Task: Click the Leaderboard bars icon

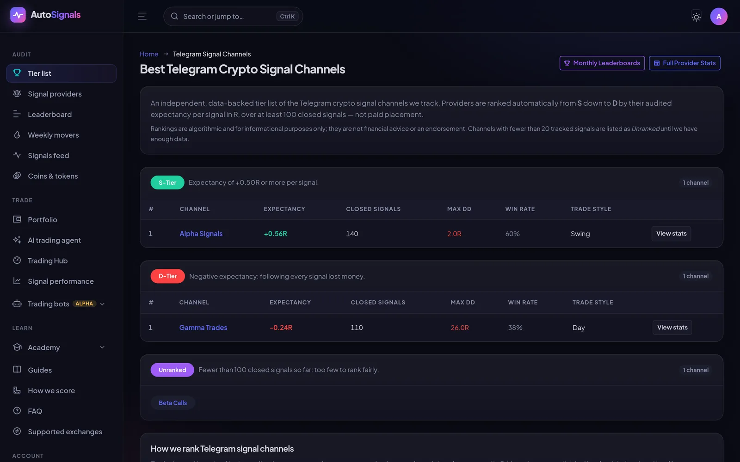Action: 17,114
